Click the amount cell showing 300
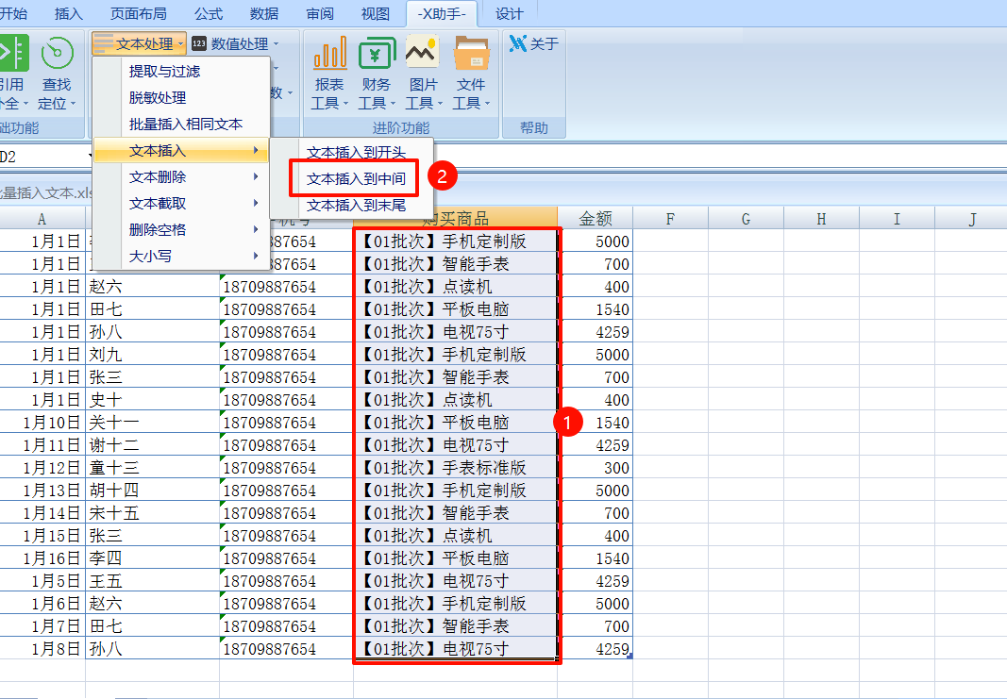 [x=595, y=467]
